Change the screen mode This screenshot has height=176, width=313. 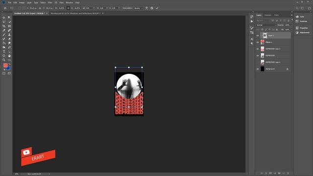point(9,73)
